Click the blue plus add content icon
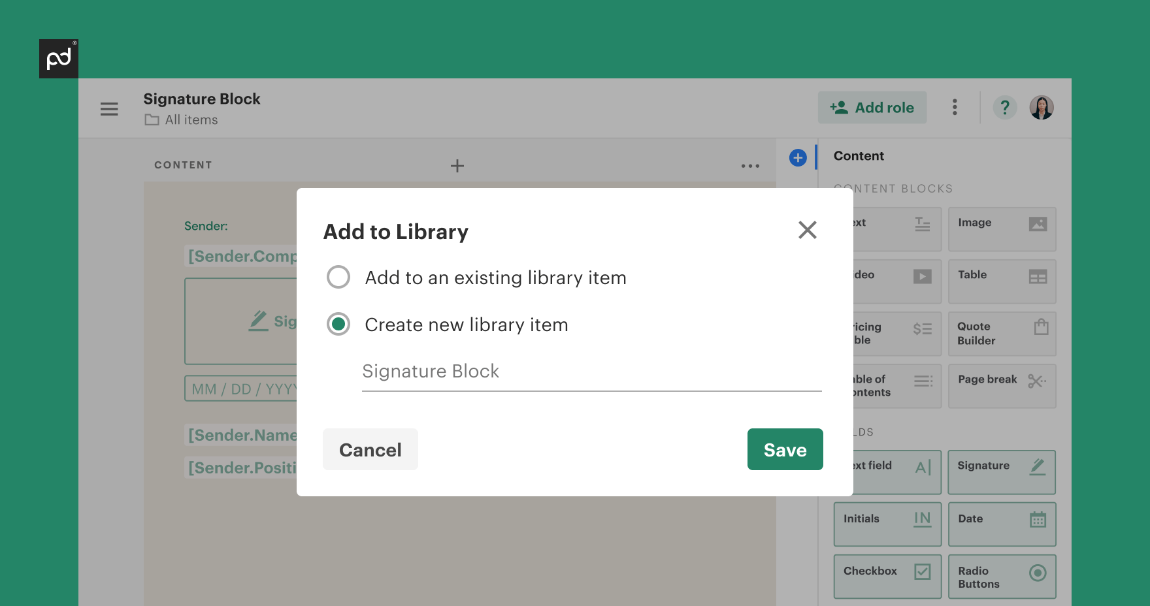 798,157
